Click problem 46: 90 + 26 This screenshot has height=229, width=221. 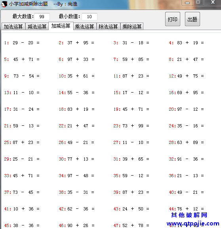pyautogui.click(x=76, y=226)
